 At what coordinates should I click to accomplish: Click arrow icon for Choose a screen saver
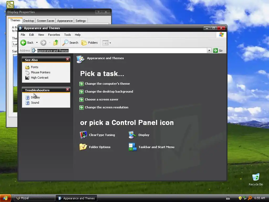click(81, 100)
